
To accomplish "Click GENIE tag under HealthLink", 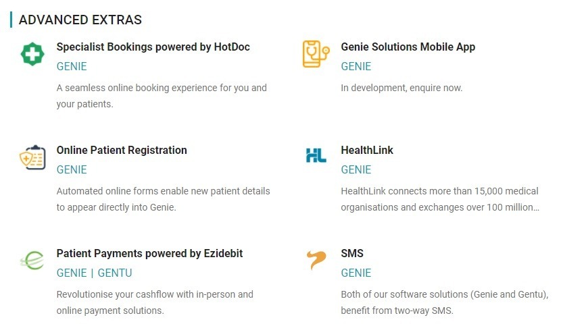I will [356, 169].
